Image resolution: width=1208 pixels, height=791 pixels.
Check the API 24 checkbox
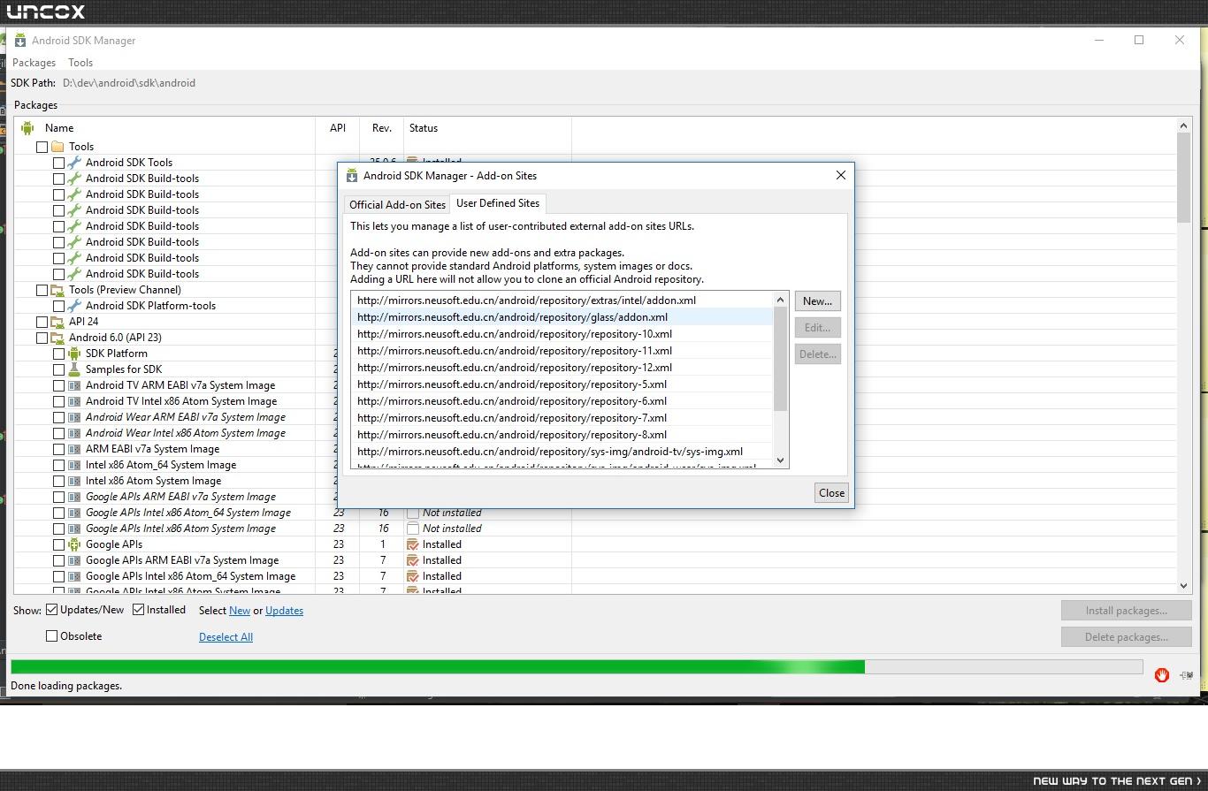tap(42, 322)
